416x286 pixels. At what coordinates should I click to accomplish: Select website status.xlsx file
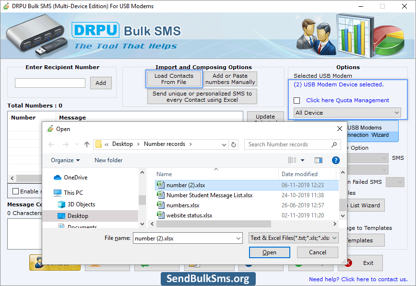coord(247,215)
